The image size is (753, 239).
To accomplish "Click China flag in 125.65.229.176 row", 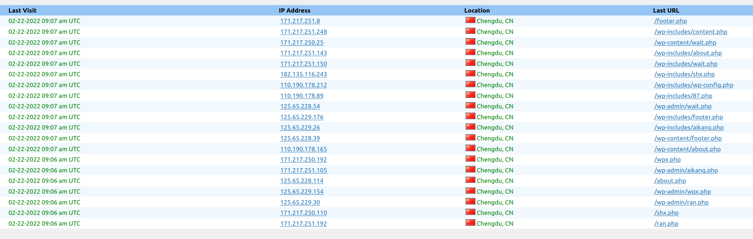I will pyautogui.click(x=470, y=116).
